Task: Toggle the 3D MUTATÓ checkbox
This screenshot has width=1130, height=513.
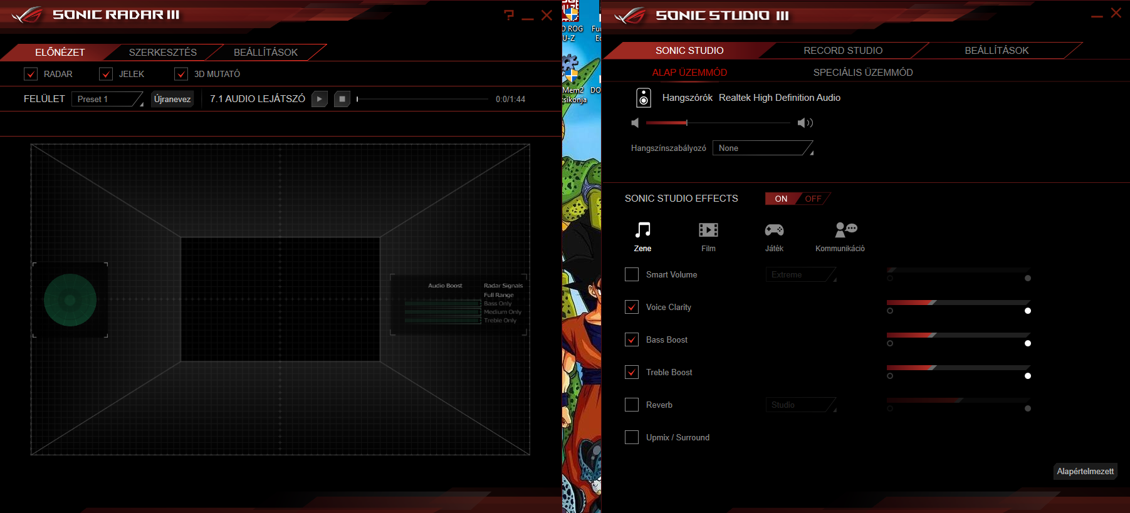Action: (181, 74)
